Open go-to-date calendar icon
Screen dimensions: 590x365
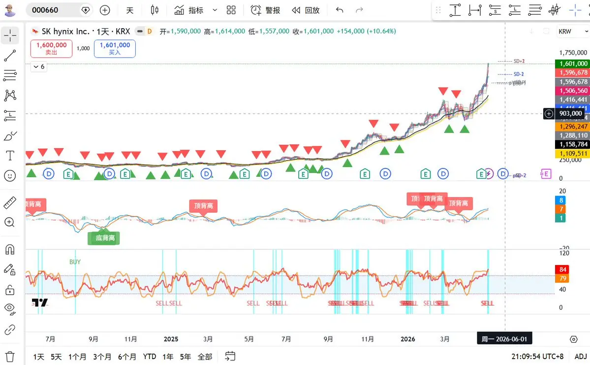point(230,356)
